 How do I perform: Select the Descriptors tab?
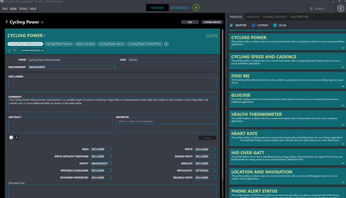tap(299, 17)
